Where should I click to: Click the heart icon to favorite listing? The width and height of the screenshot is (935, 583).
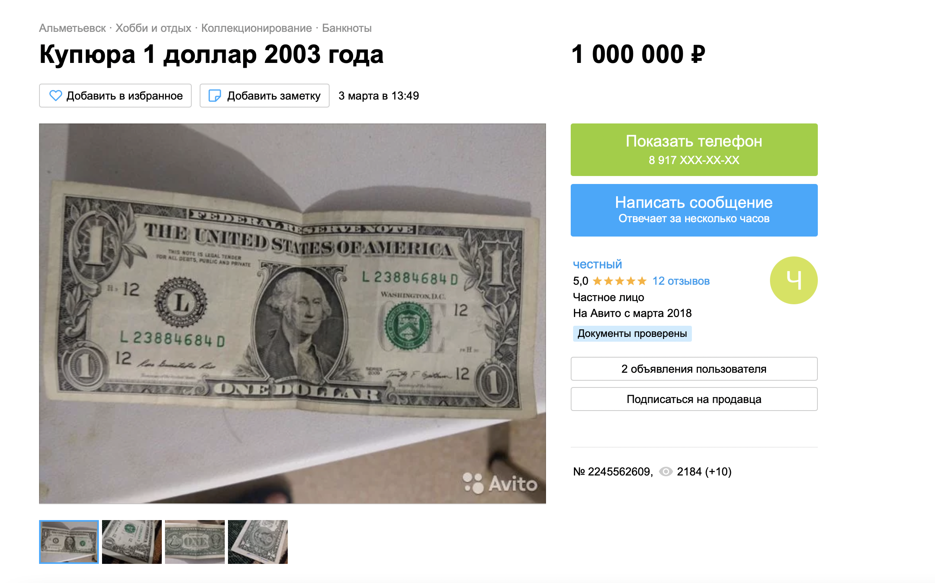(55, 96)
